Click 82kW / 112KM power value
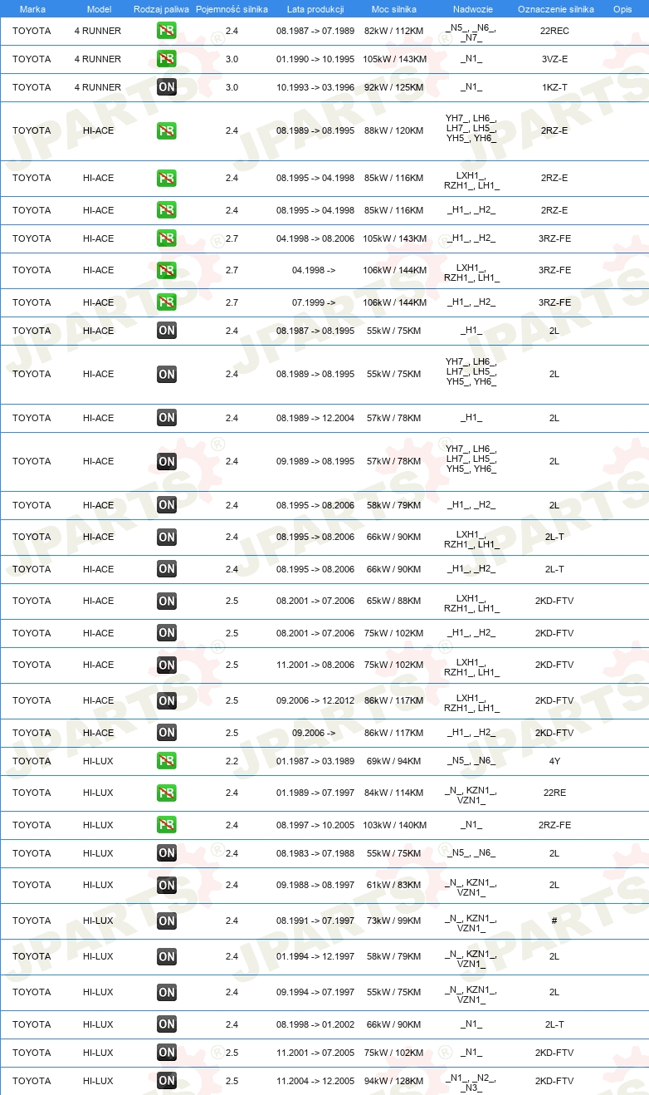 click(x=394, y=31)
